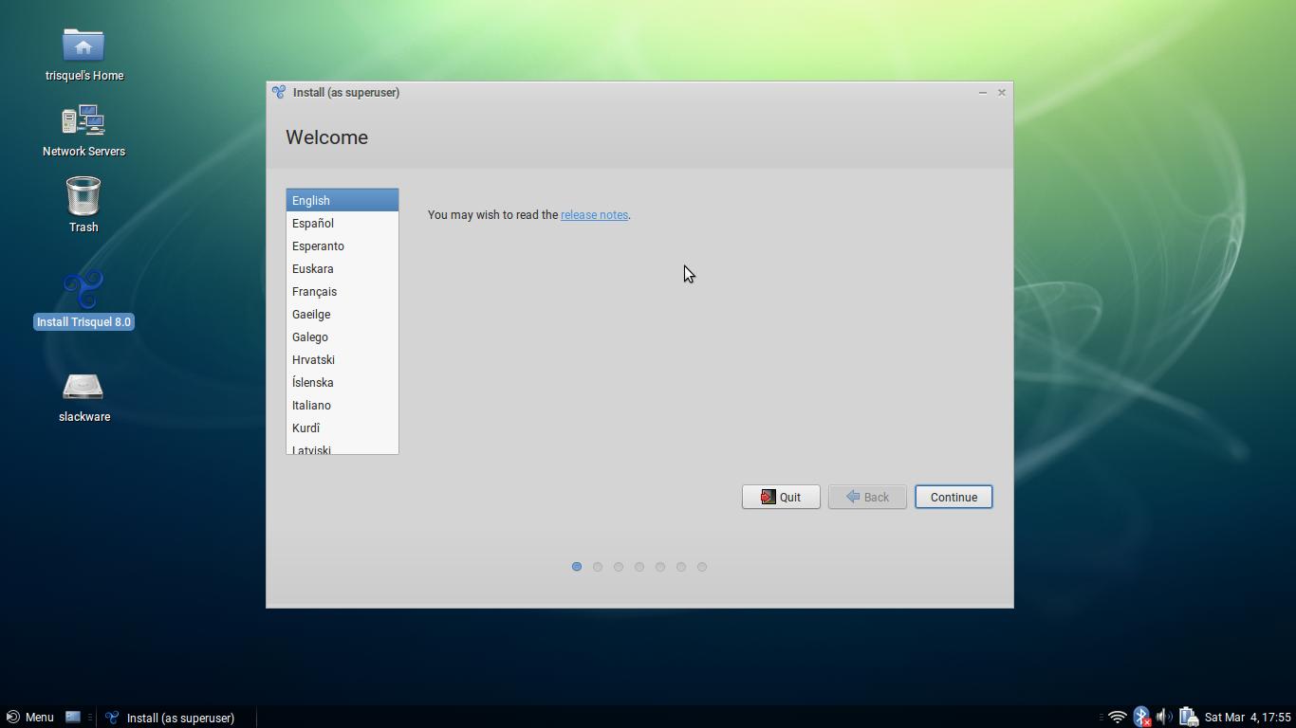Viewport: 1296px width, 728px height.
Task: Open the slackware drive icon
Action: point(83,389)
